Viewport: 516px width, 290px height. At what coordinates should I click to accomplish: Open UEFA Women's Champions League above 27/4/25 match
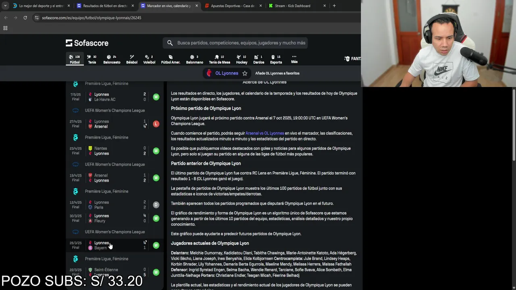click(115, 110)
